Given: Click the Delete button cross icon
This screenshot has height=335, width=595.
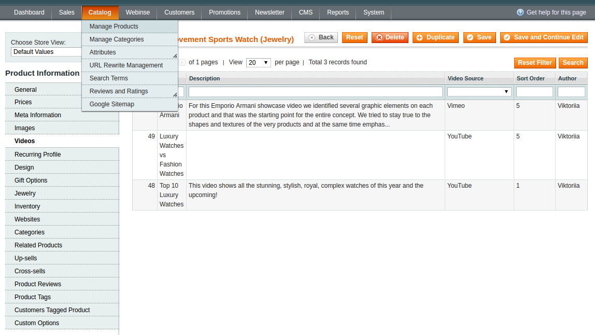Looking at the screenshot, I should point(379,38).
